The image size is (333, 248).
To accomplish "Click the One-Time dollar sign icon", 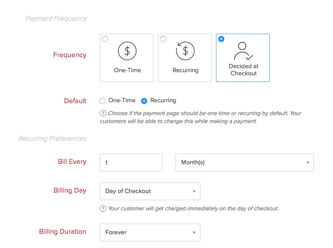I will click(127, 51).
